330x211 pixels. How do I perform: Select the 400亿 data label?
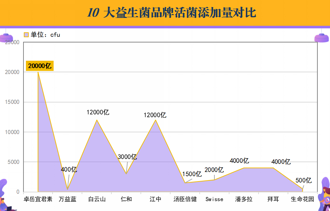(x=69, y=169)
